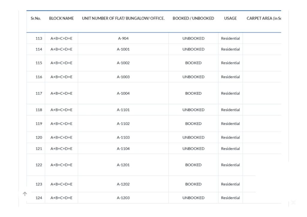This screenshot has height=217, width=307.
Task: Select unit A-1002 cell
Action: [x=123, y=63]
